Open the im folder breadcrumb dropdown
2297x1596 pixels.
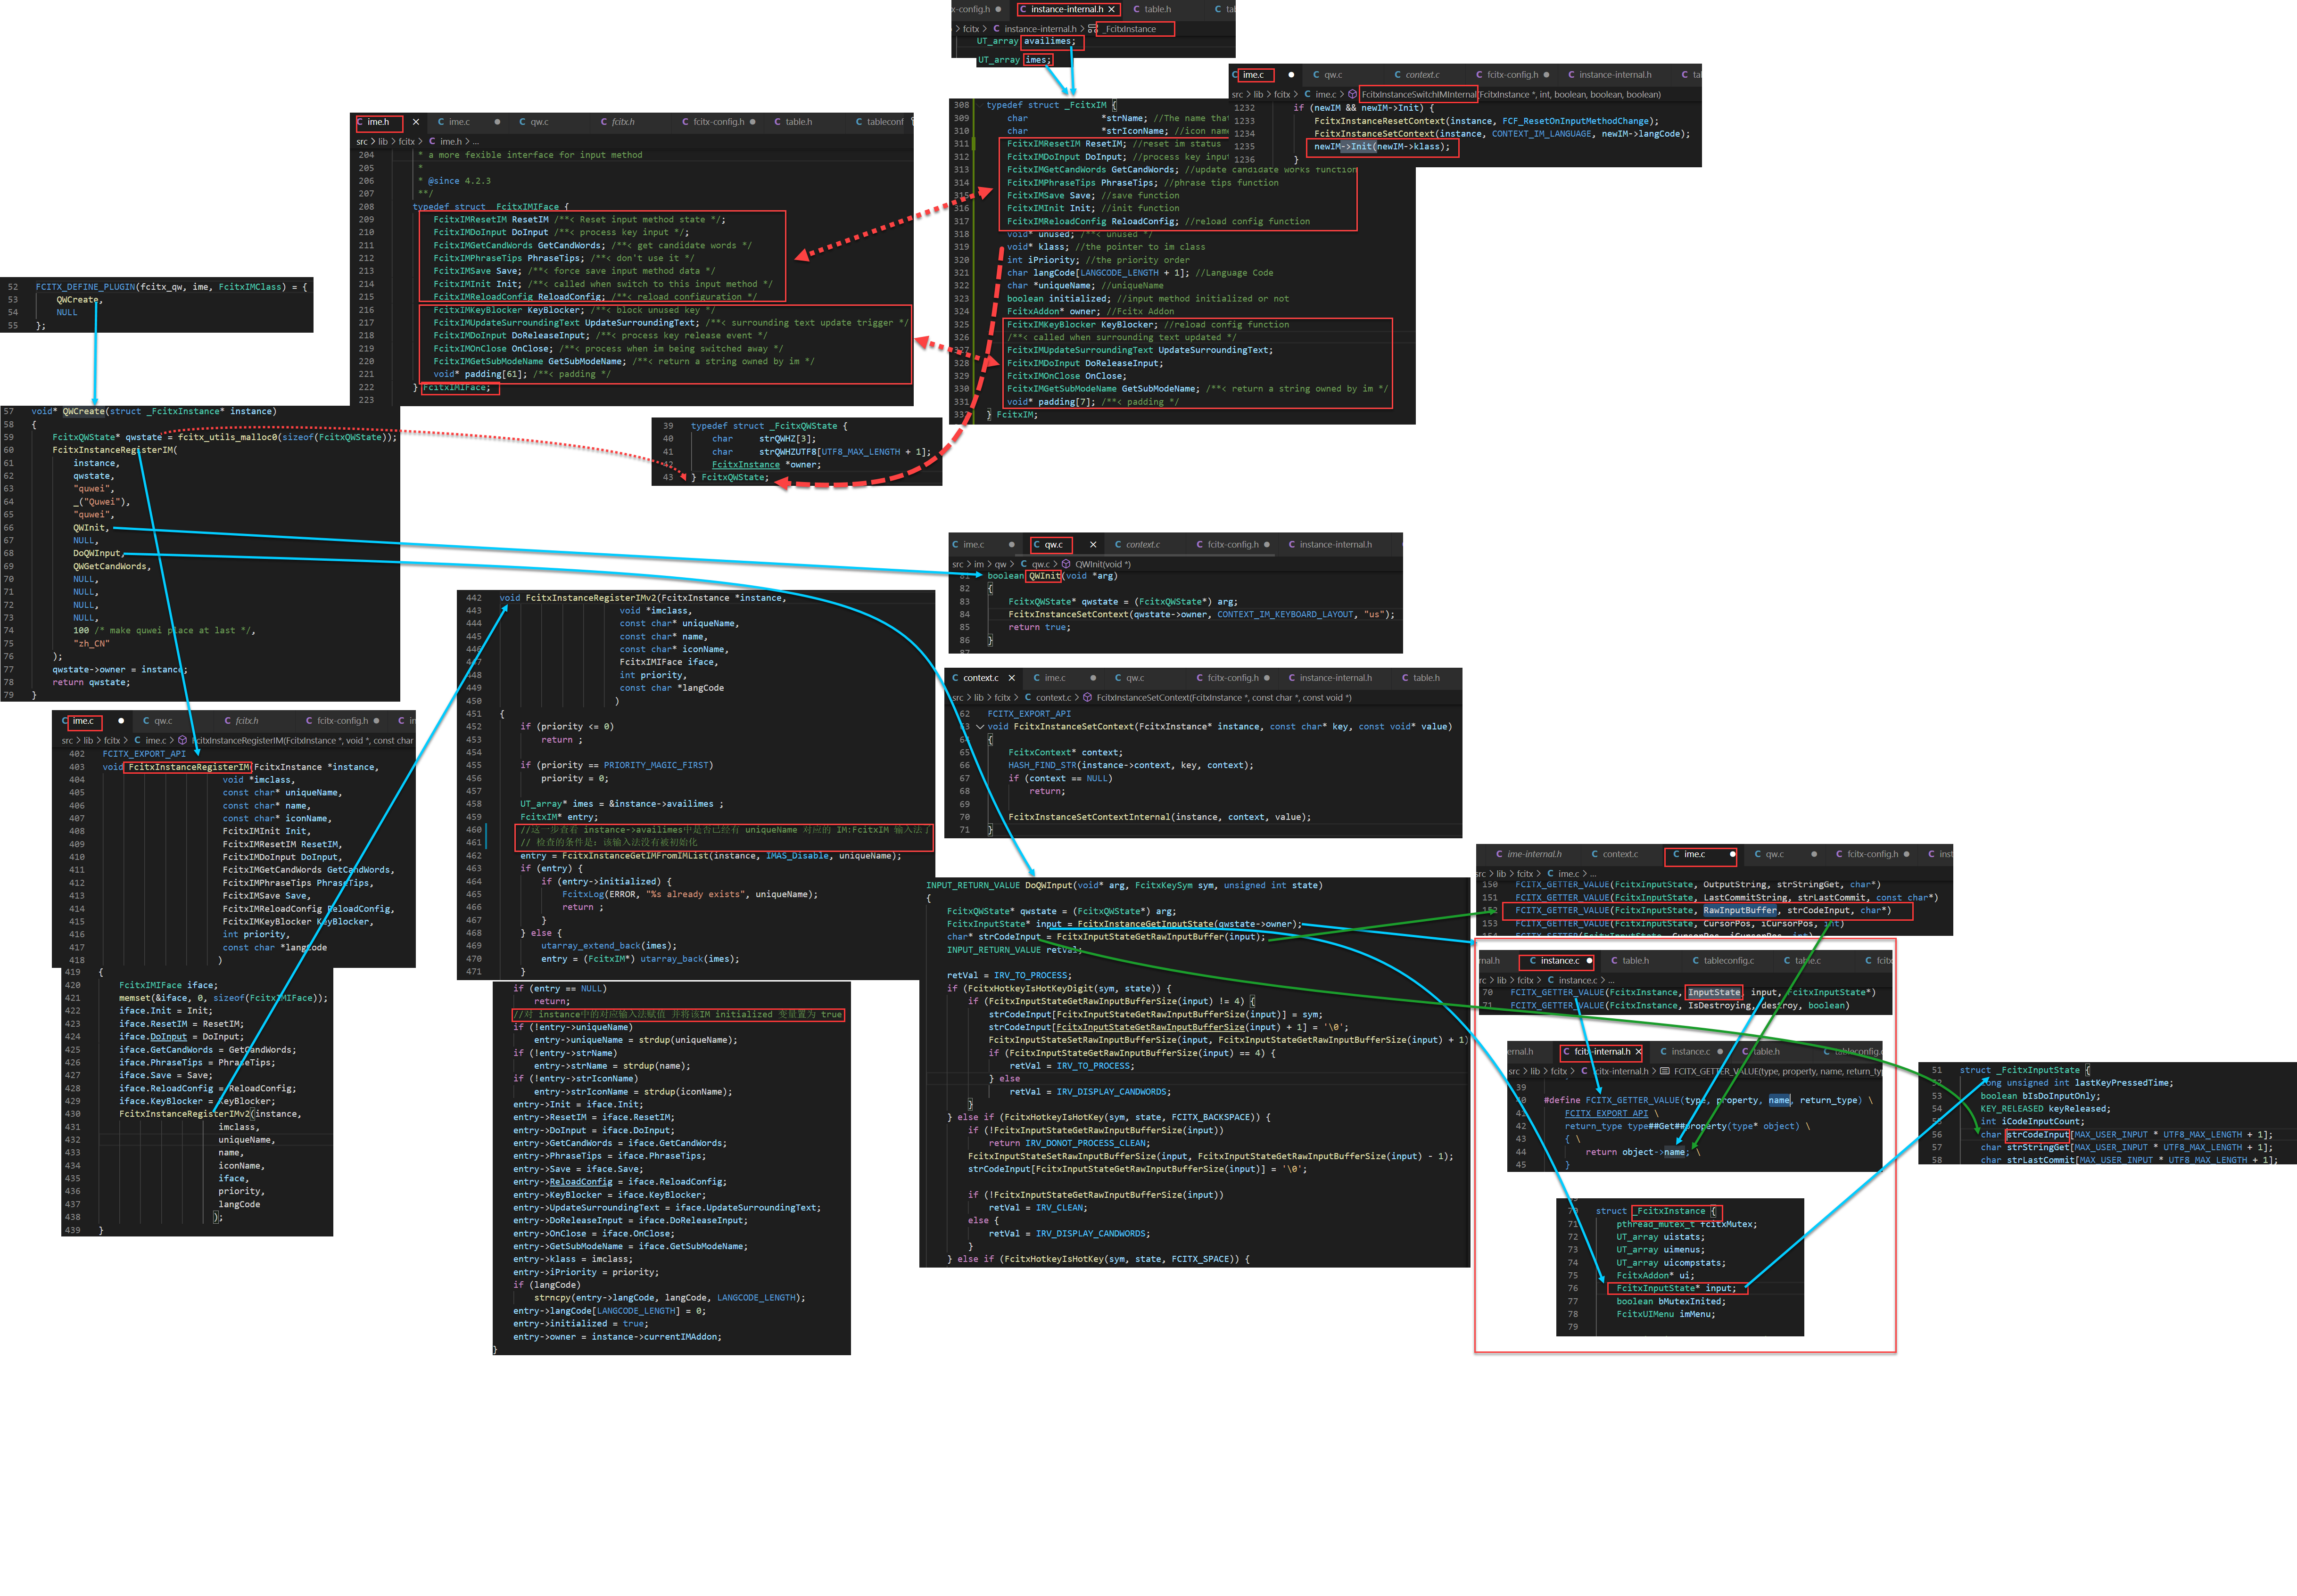tap(978, 565)
